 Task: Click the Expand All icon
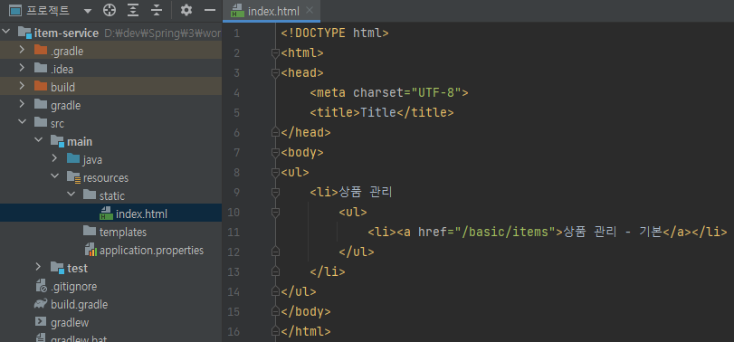click(133, 10)
